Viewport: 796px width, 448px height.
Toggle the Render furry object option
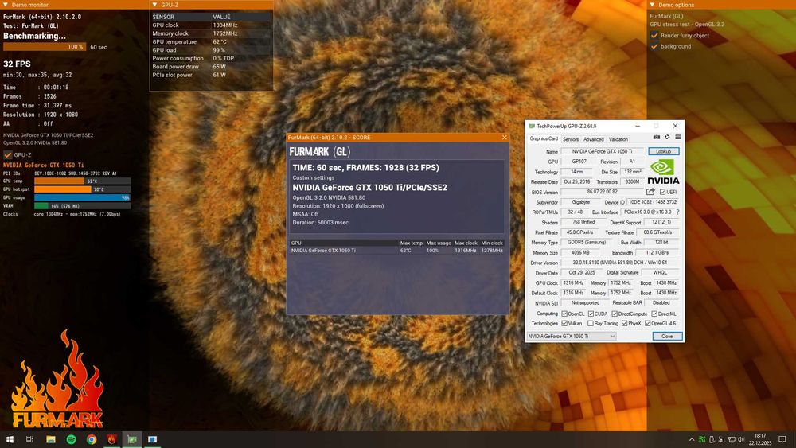click(654, 36)
